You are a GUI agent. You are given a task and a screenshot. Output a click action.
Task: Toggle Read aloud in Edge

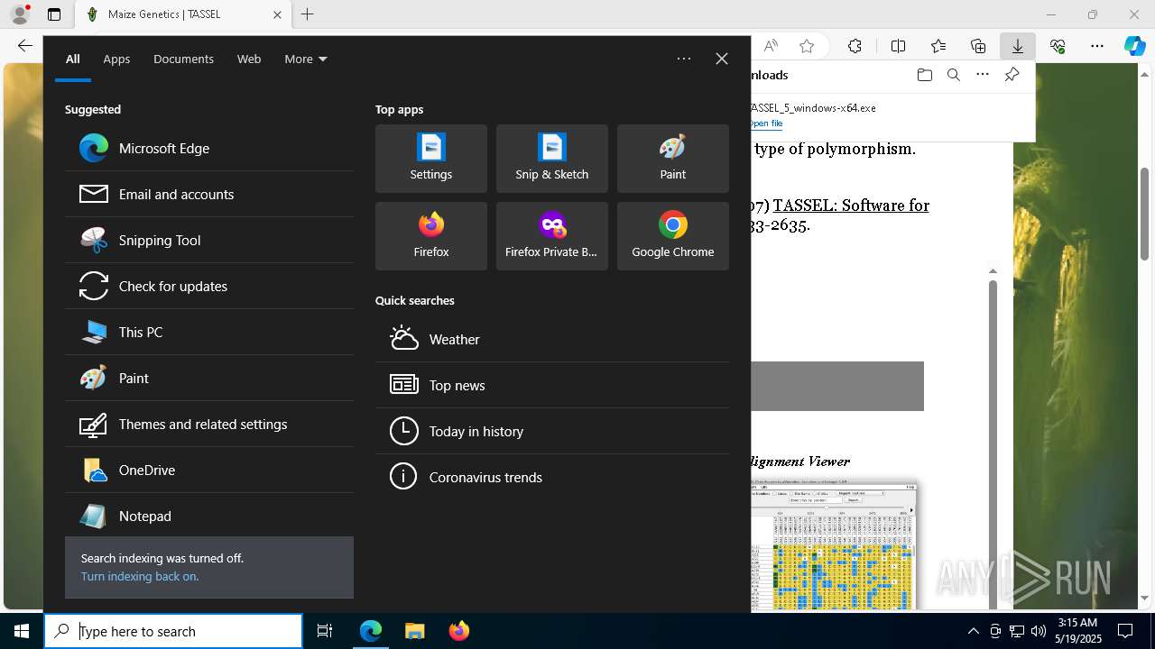tap(771, 46)
